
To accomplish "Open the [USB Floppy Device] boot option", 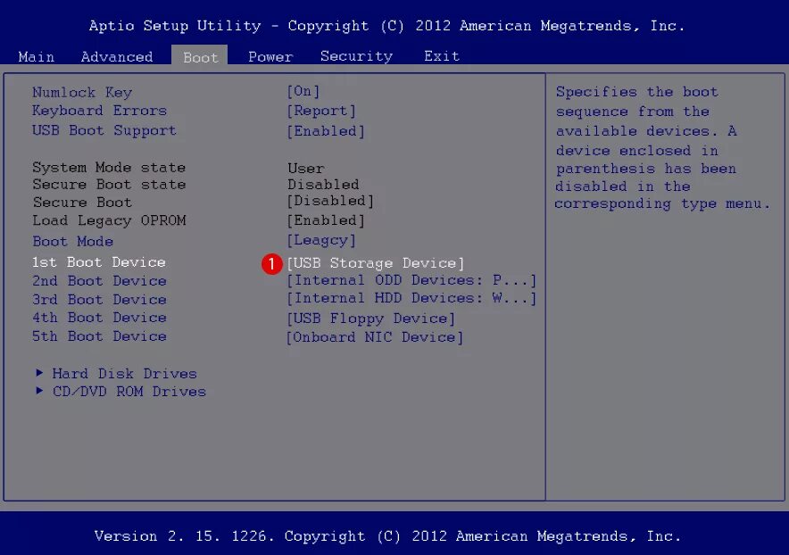I will 371,319.
